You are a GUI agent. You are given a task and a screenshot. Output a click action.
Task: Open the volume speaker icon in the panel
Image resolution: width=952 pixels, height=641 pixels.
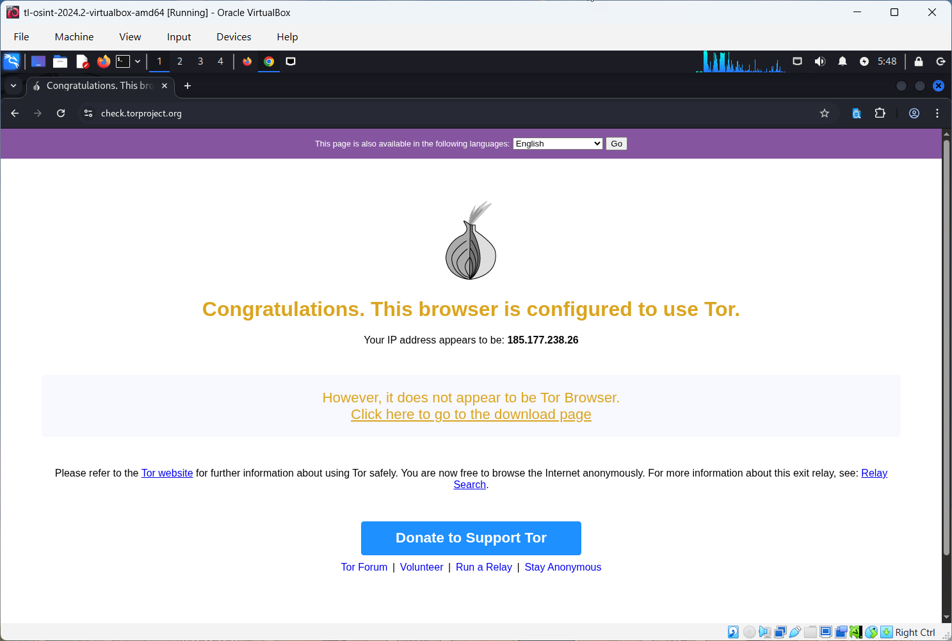coord(819,61)
